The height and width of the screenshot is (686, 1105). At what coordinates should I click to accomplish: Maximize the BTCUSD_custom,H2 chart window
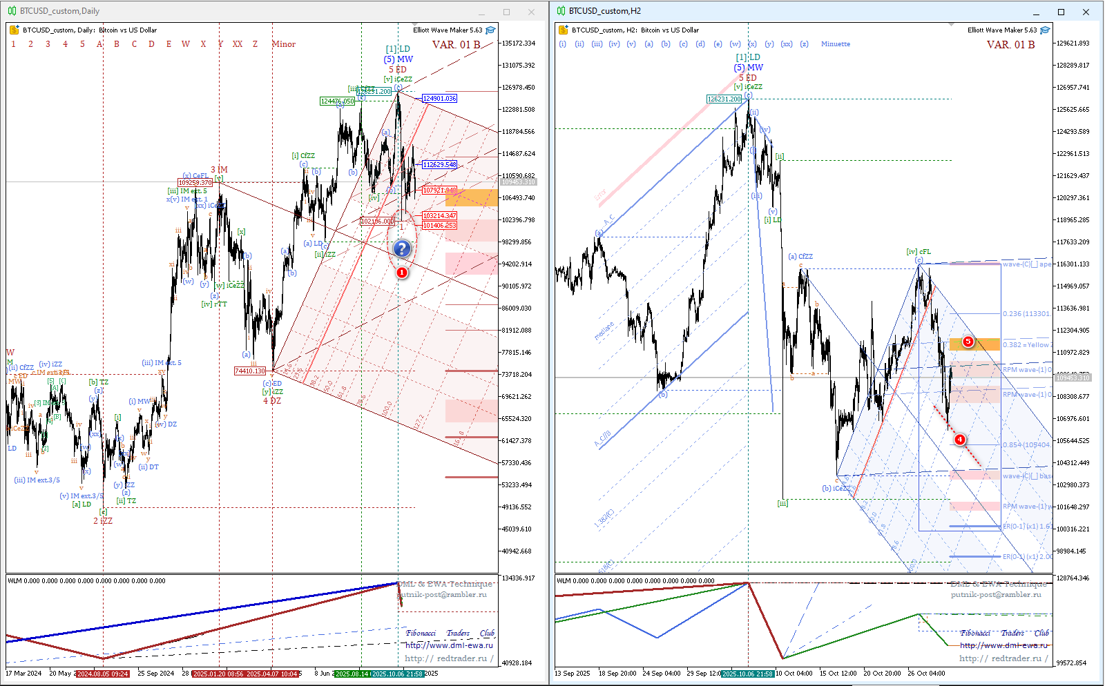click(1061, 12)
